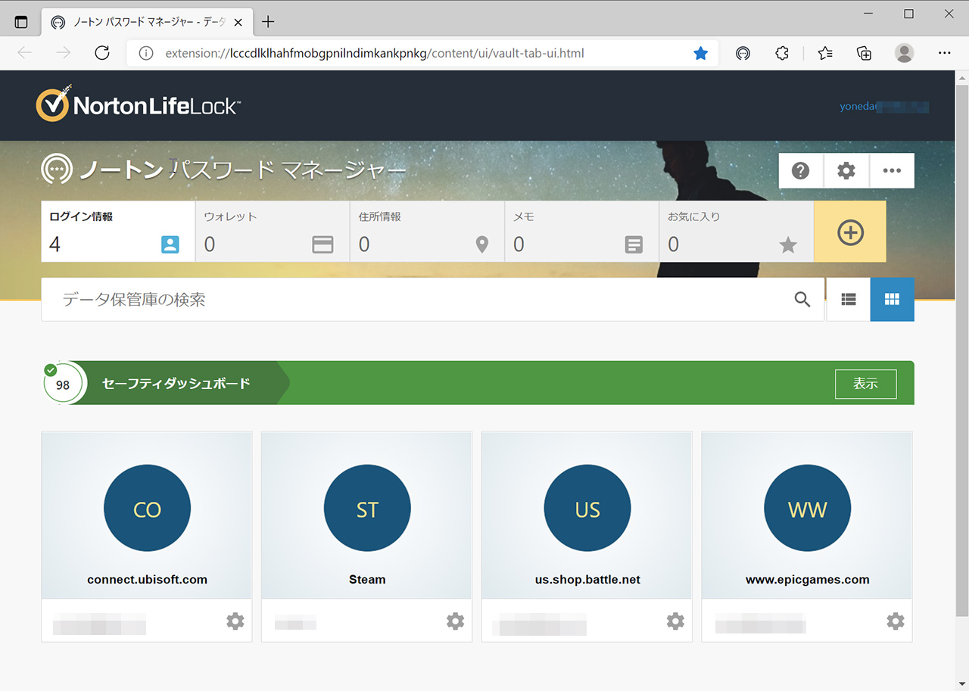
Task: Open a new browser tab with plus
Action: click(268, 22)
